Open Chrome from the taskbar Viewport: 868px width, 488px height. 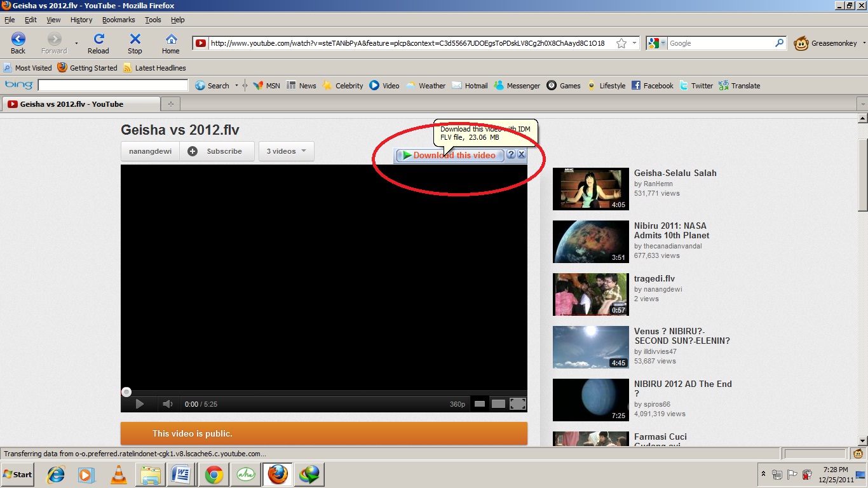pyautogui.click(x=214, y=474)
